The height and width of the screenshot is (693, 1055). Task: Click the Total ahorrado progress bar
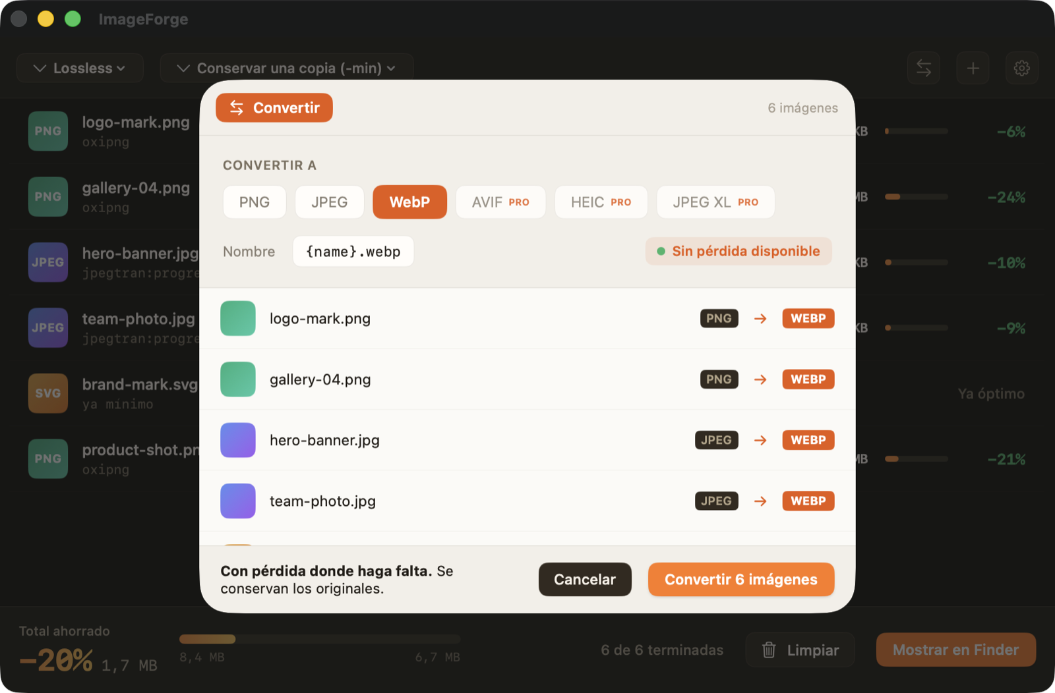coord(320,639)
